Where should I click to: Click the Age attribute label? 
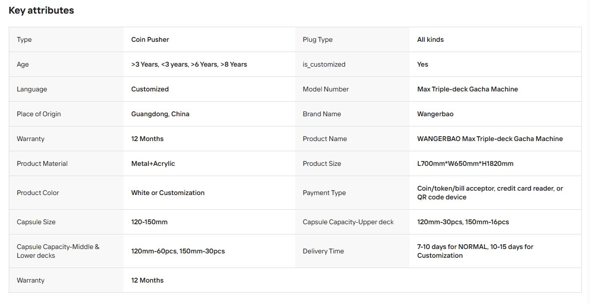pos(23,64)
